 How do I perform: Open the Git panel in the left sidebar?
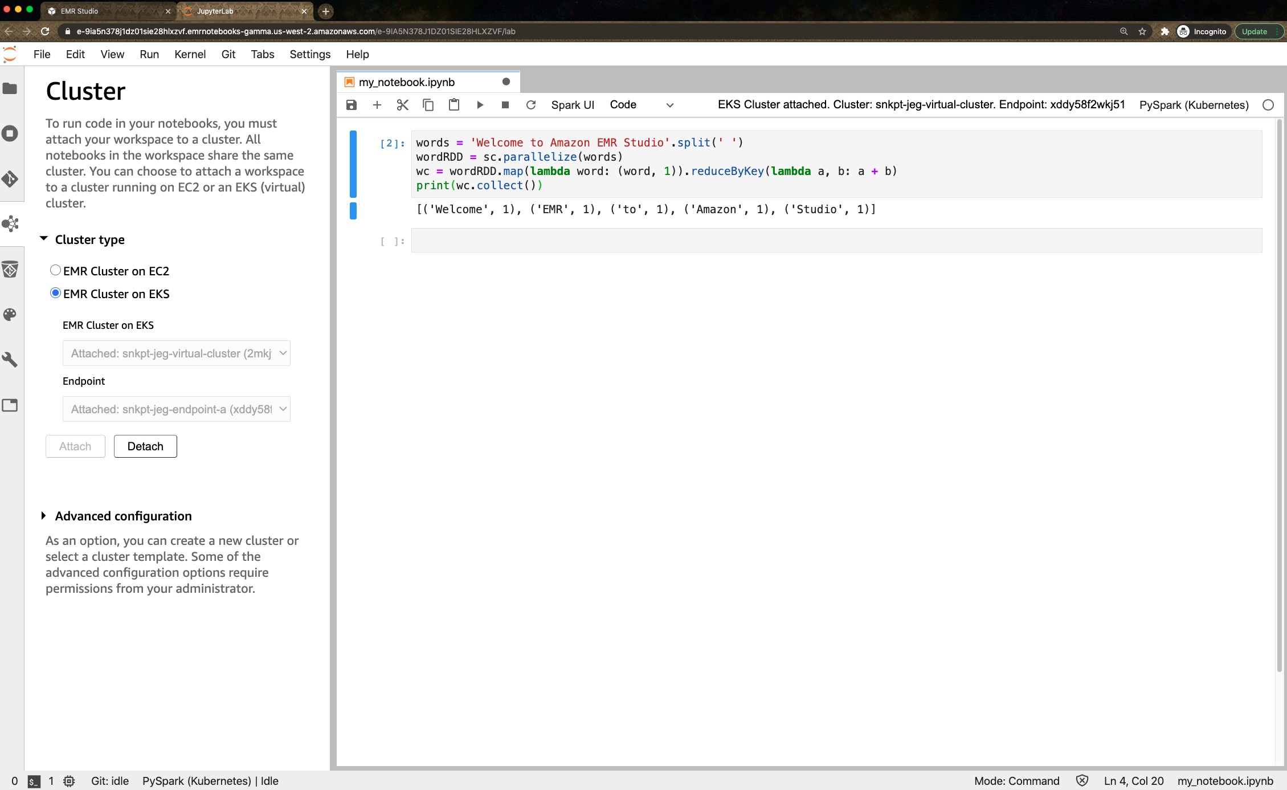(x=10, y=179)
